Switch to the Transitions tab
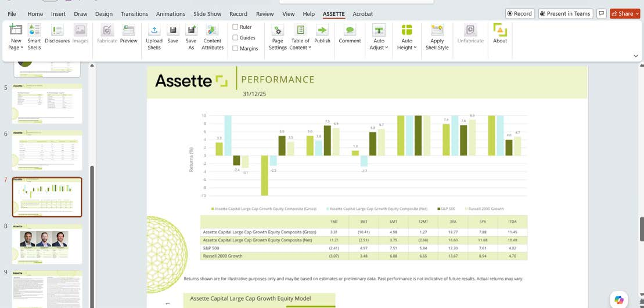This screenshot has width=644, height=308. coord(134,14)
